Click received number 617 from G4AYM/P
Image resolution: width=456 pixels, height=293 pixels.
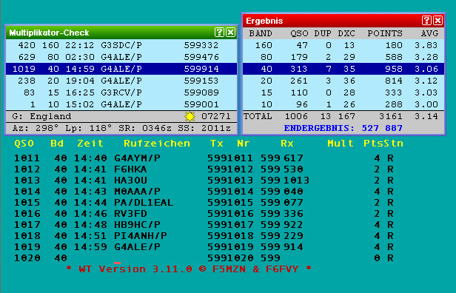coord(293,158)
